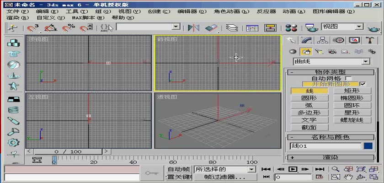This screenshot has width=384, height=183.
Task: Open the 渲染 menu in menu bar
Action: click(x=17, y=18)
